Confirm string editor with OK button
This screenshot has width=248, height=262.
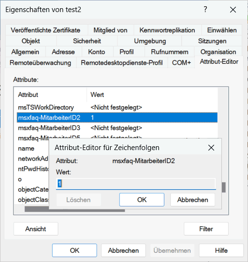click(x=142, y=200)
